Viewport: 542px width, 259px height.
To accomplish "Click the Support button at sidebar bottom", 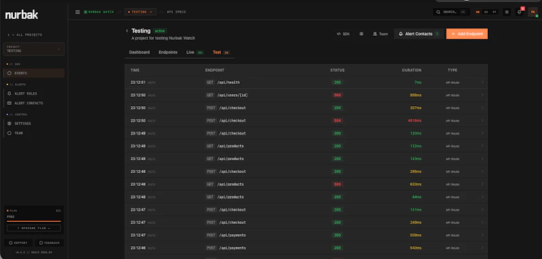I will point(18,243).
